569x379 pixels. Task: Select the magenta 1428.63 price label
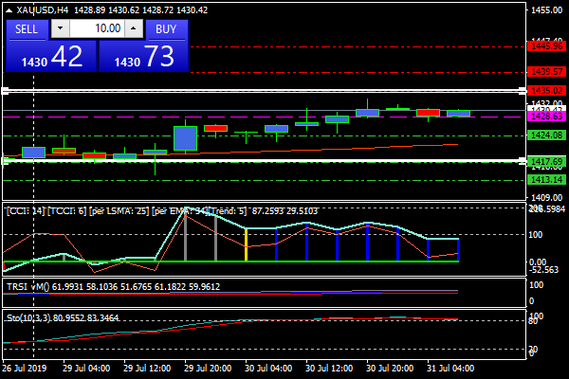pos(547,117)
